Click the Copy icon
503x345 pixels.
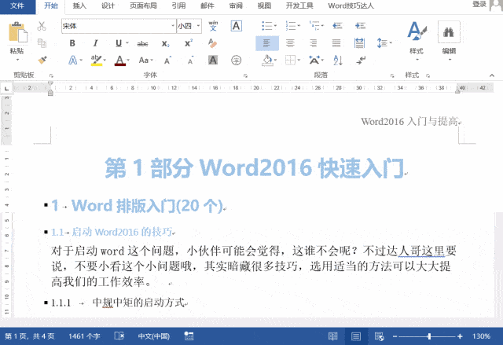point(42,43)
